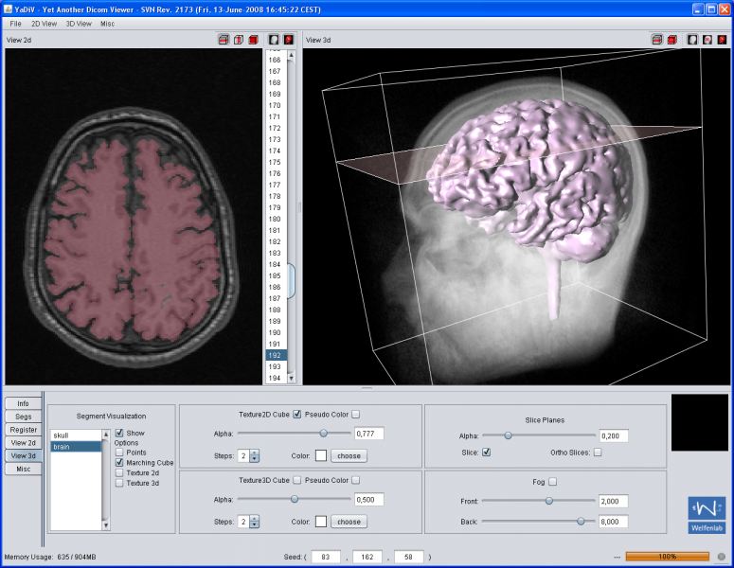Click the second cube icon in View 2d toolbar

coord(238,40)
